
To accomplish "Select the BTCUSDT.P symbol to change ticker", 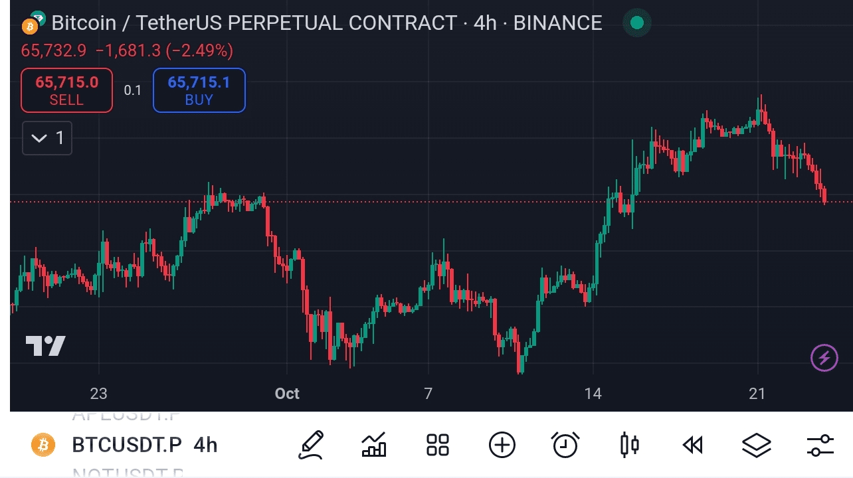I will click(126, 445).
